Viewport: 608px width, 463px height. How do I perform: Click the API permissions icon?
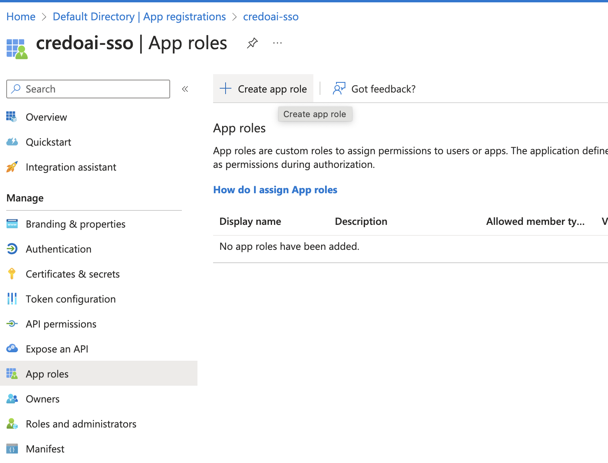[12, 324]
